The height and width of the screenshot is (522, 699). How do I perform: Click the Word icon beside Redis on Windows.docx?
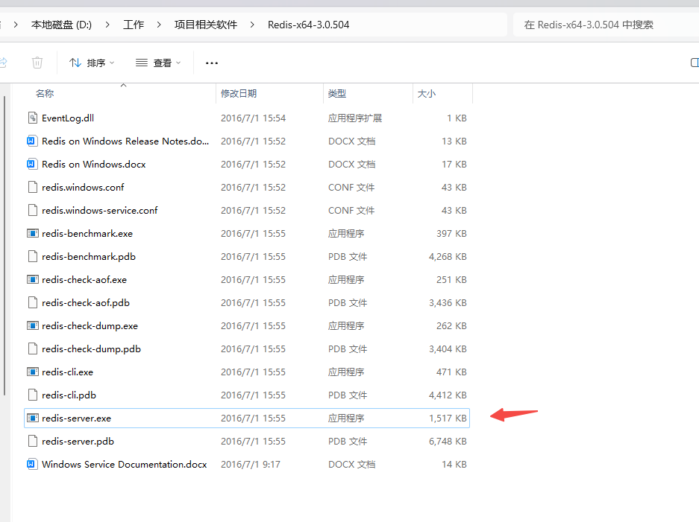point(31,164)
